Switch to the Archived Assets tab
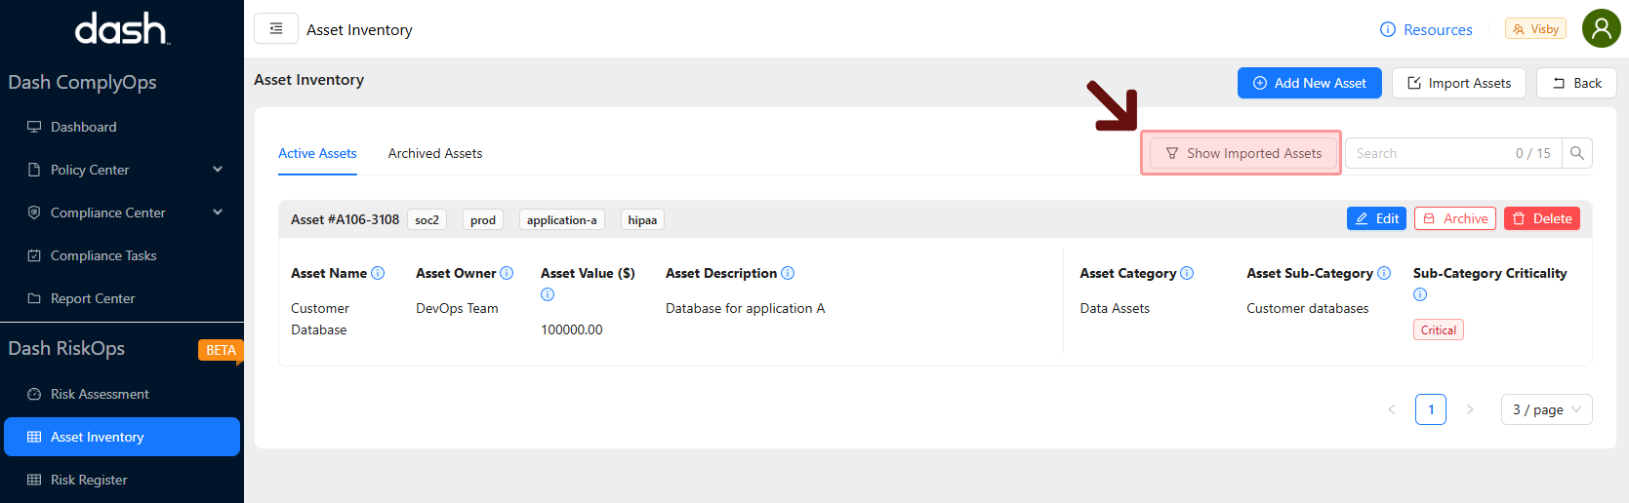 [x=434, y=153]
